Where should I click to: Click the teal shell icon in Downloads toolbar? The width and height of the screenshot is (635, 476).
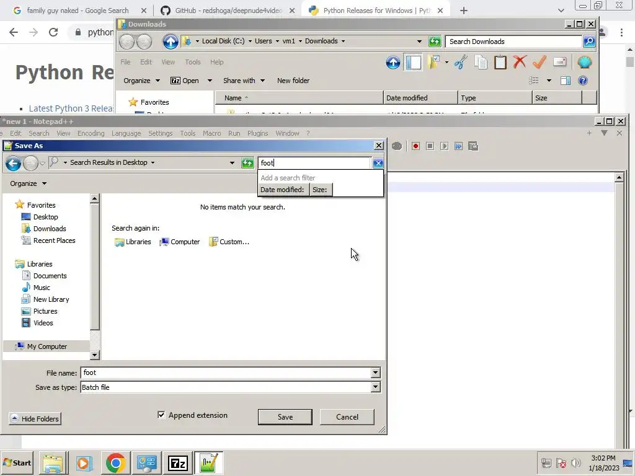click(584, 63)
